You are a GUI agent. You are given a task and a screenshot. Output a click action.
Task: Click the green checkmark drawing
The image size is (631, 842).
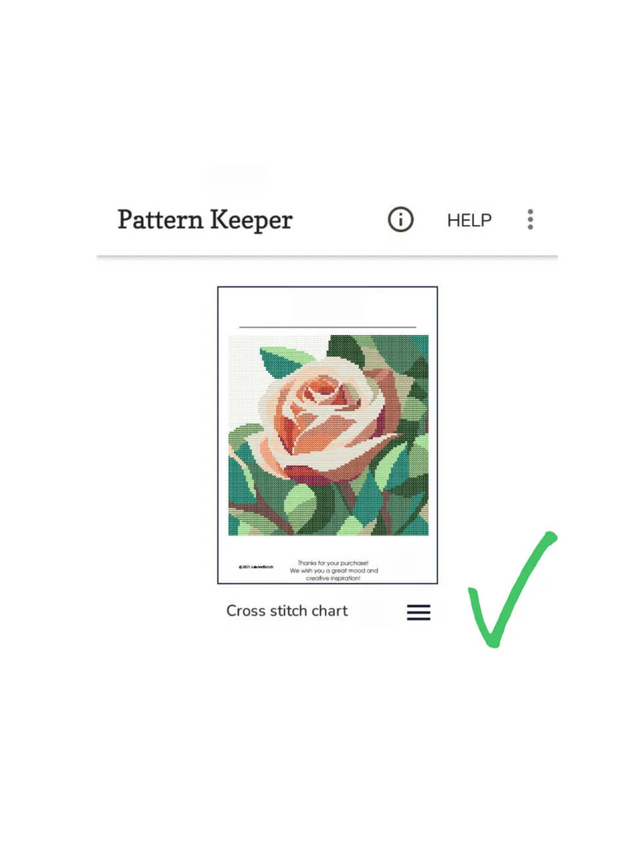tap(511, 589)
